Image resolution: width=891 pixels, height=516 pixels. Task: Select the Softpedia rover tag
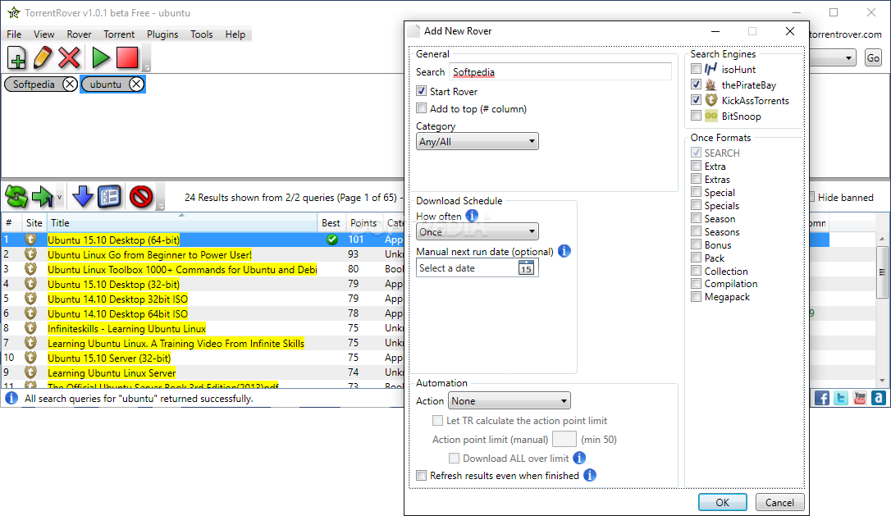click(x=34, y=84)
